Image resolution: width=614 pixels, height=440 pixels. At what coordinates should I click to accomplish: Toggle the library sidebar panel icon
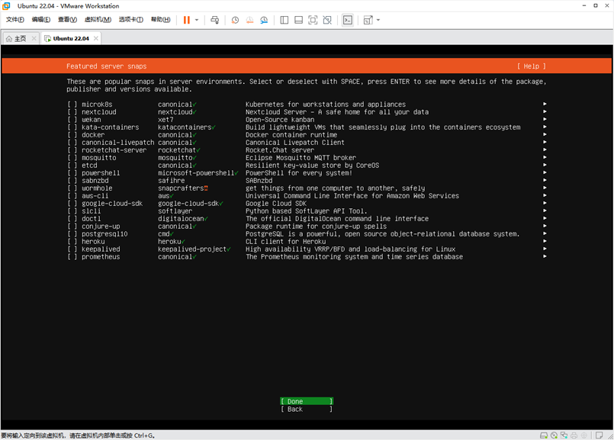click(x=284, y=20)
